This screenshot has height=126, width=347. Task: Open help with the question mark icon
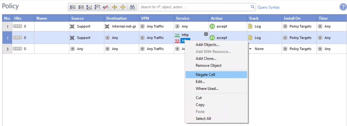tap(343, 7)
